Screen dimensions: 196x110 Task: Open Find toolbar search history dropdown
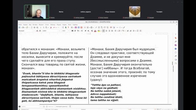[41, 107]
